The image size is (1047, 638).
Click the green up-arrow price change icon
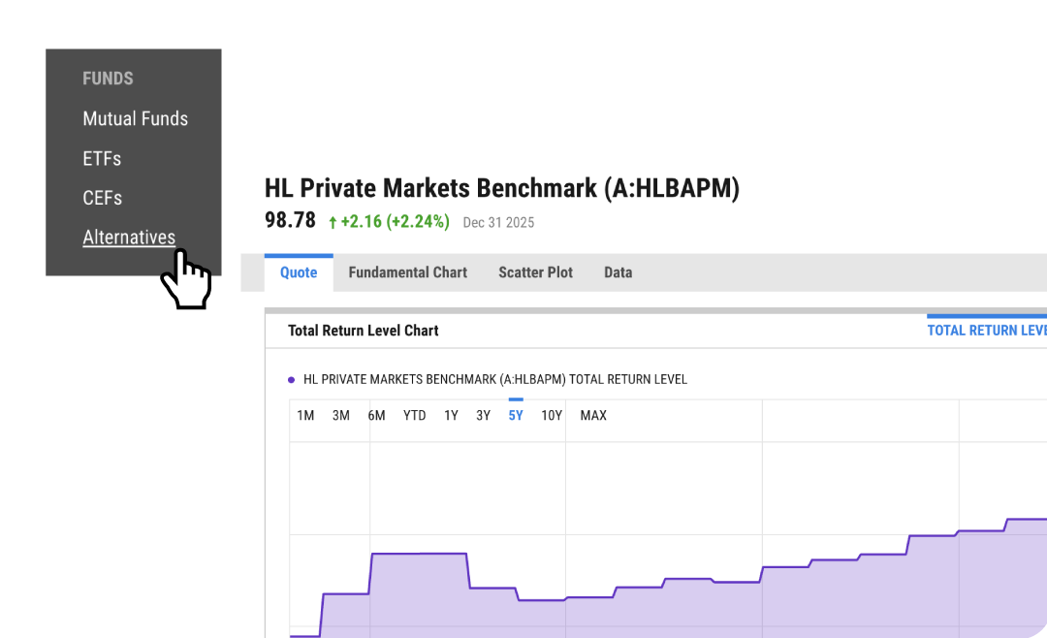(x=333, y=222)
